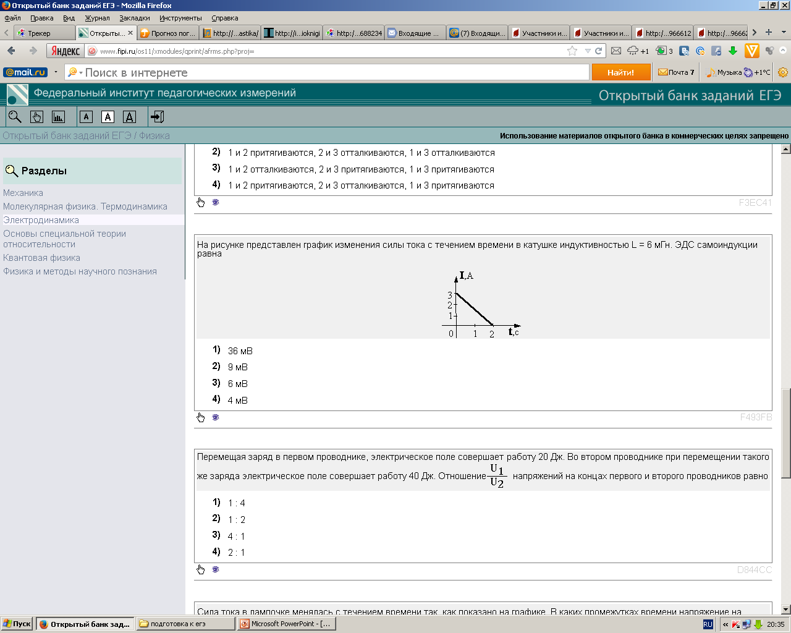
Task: Switch to the Трекер tab
Action: (44, 33)
